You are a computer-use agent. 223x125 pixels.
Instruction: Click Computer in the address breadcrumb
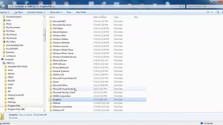(x=19, y=7)
